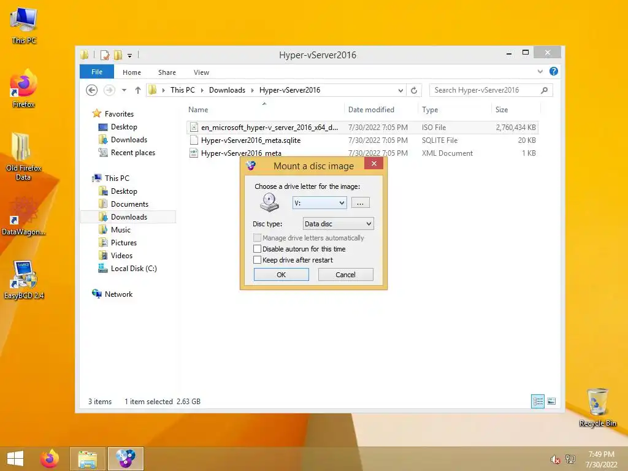Click OK to mount the image

coord(281,275)
